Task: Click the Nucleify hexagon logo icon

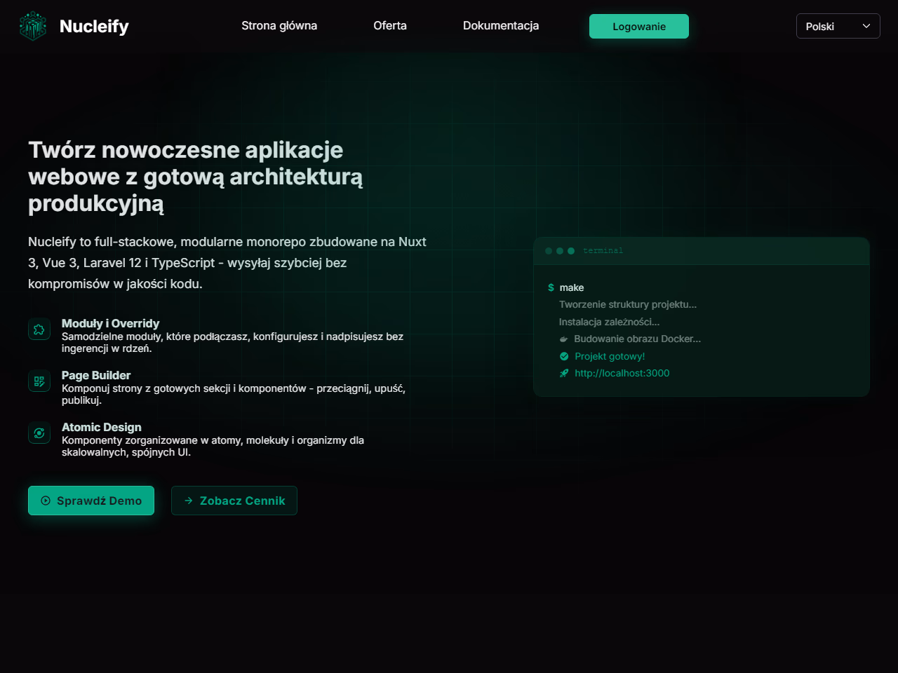Action: [x=33, y=26]
